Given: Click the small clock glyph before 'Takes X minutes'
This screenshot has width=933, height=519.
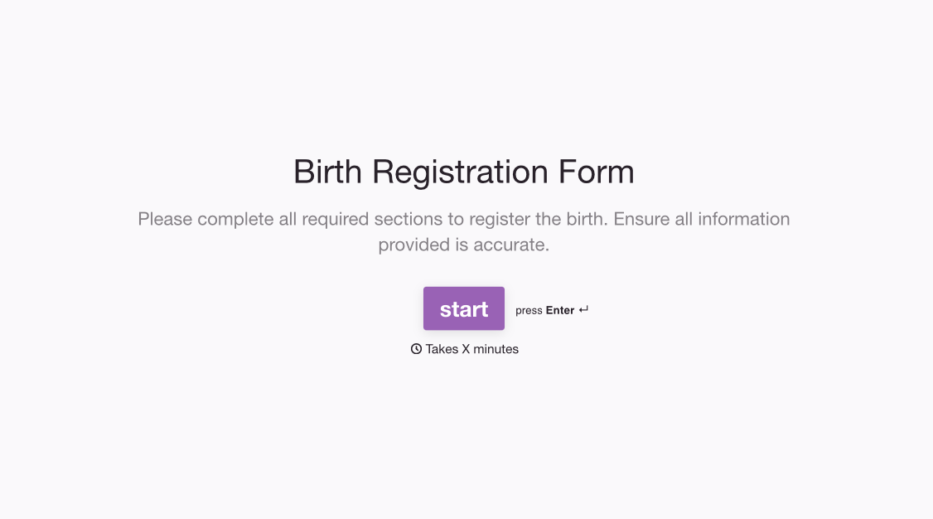Looking at the screenshot, I should tap(416, 349).
